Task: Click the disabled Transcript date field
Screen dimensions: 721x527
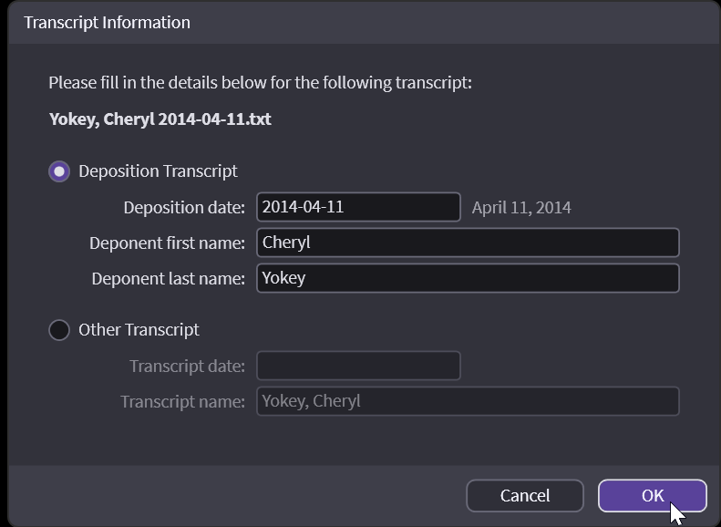Action: pyautogui.click(x=358, y=366)
